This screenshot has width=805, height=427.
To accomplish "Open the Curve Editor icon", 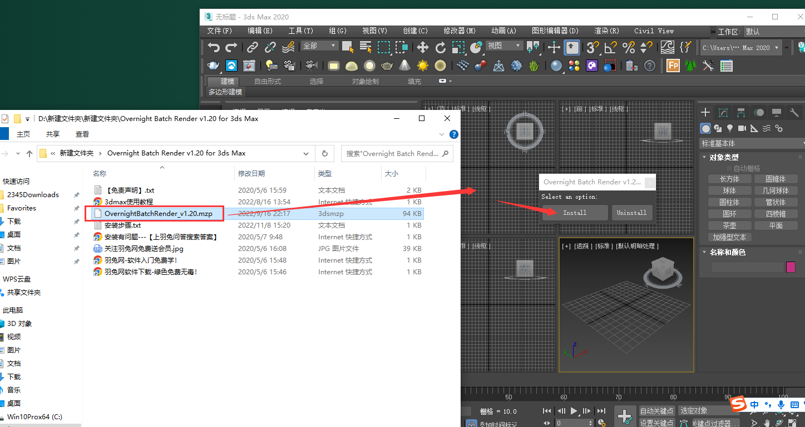I will [x=668, y=47].
